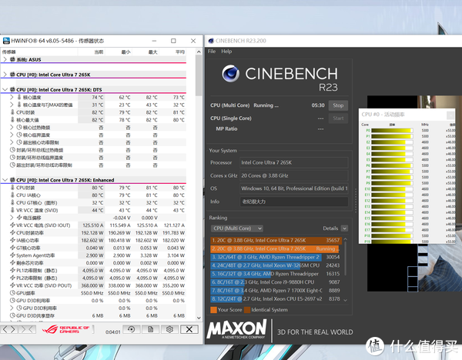
Task: Click thermometer icon beside VR VCC 温度 (SVID)
Action: [12, 210]
